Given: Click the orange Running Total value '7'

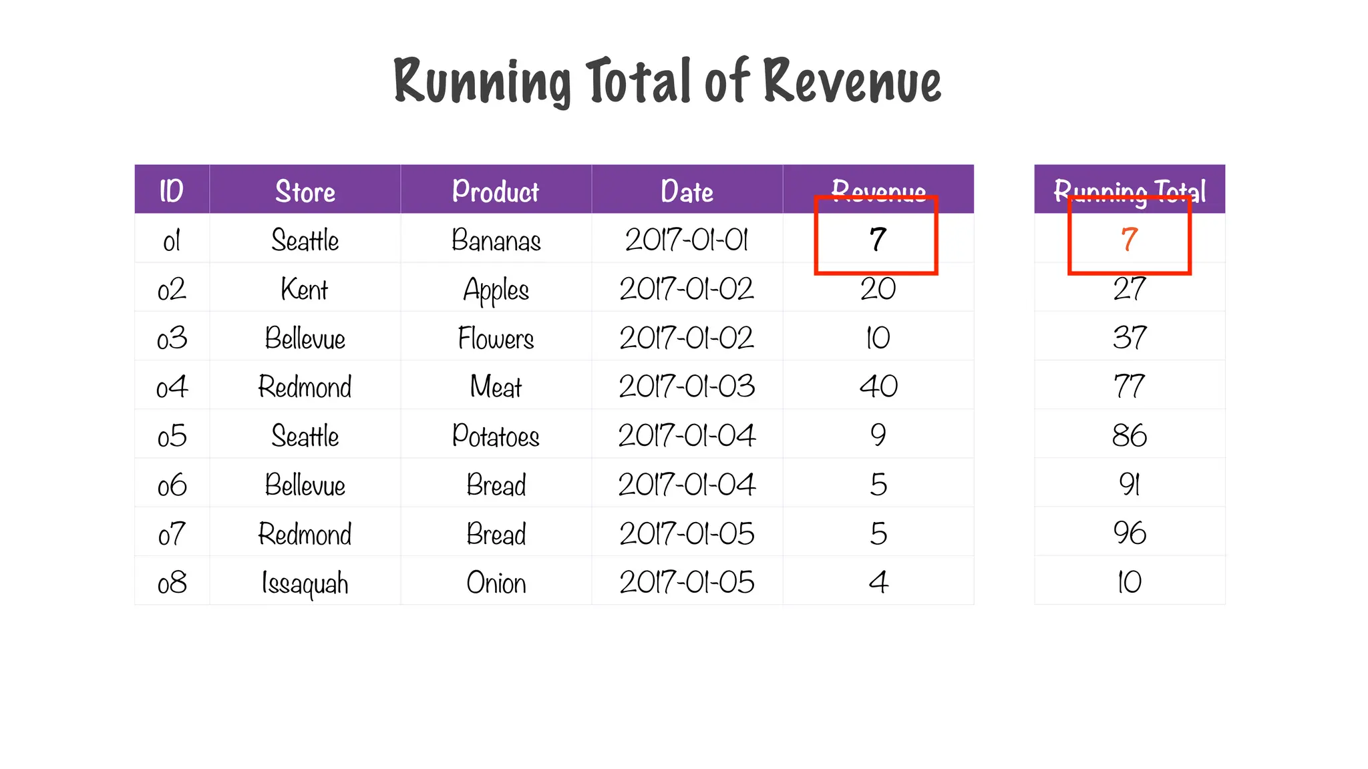Looking at the screenshot, I should point(1129,240).
